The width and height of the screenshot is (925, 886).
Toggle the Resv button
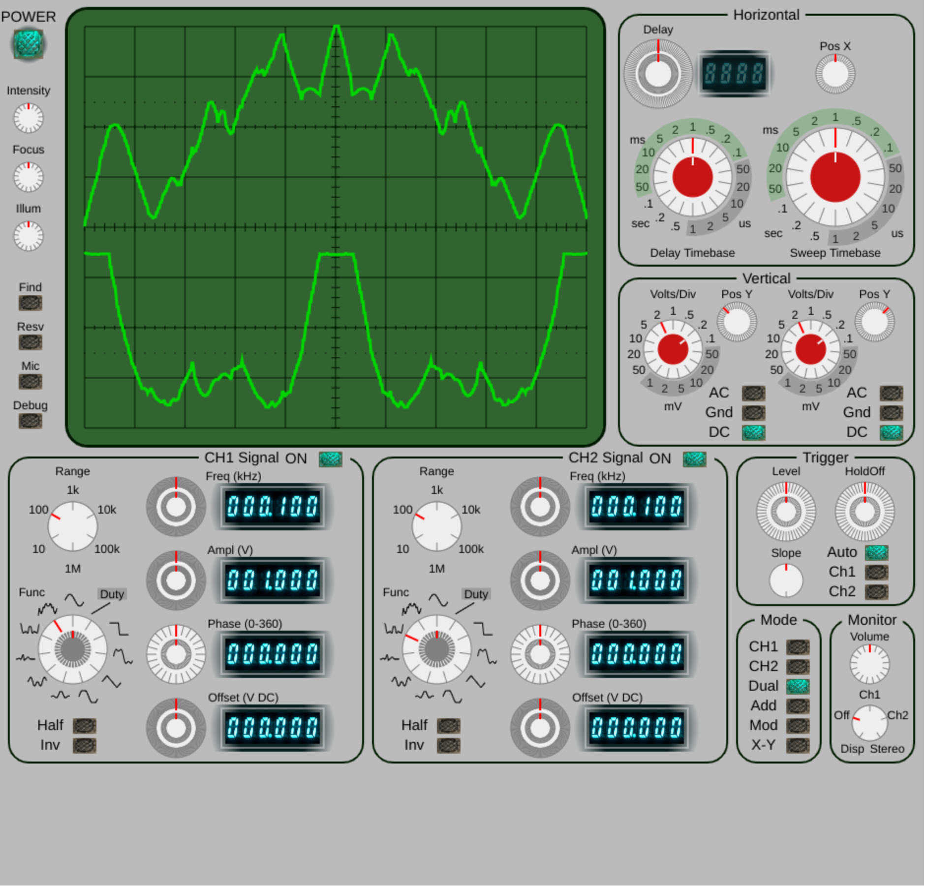click(31, 342)
